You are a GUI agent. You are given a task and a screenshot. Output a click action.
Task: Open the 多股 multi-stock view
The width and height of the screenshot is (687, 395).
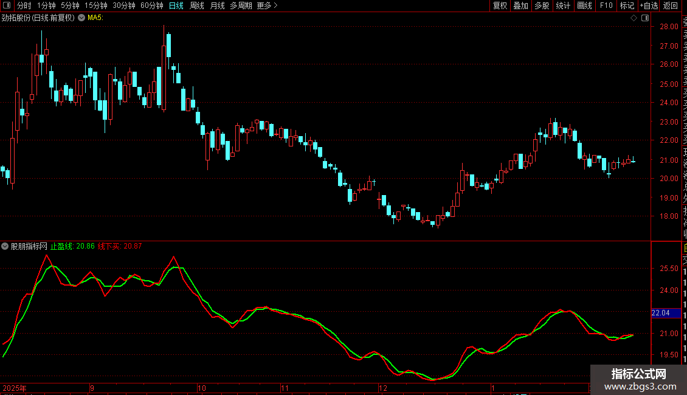pos(542,5)
